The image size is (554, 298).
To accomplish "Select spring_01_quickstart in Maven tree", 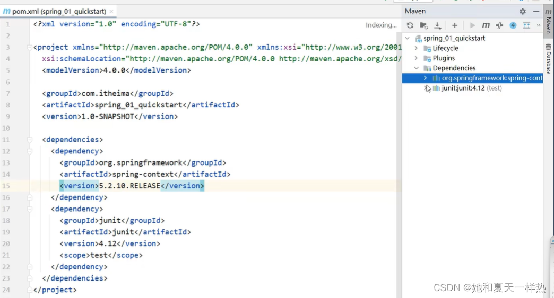I will (454, 38).
